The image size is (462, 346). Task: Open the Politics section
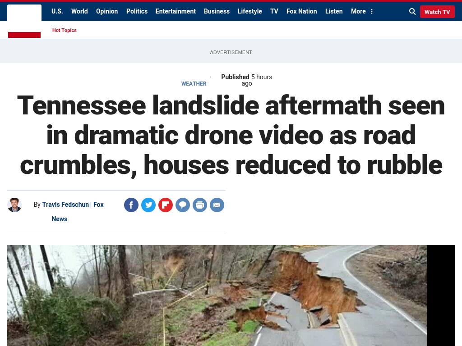(x=137, y=11)
